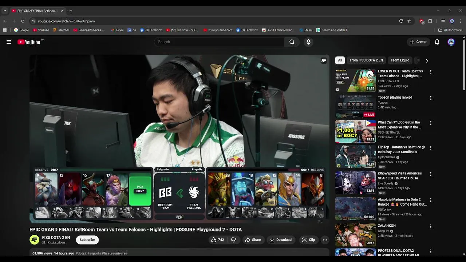Open Chrome profile avatar in toolbar
This screenshot has width=466, height=262.
pos(452,21)
